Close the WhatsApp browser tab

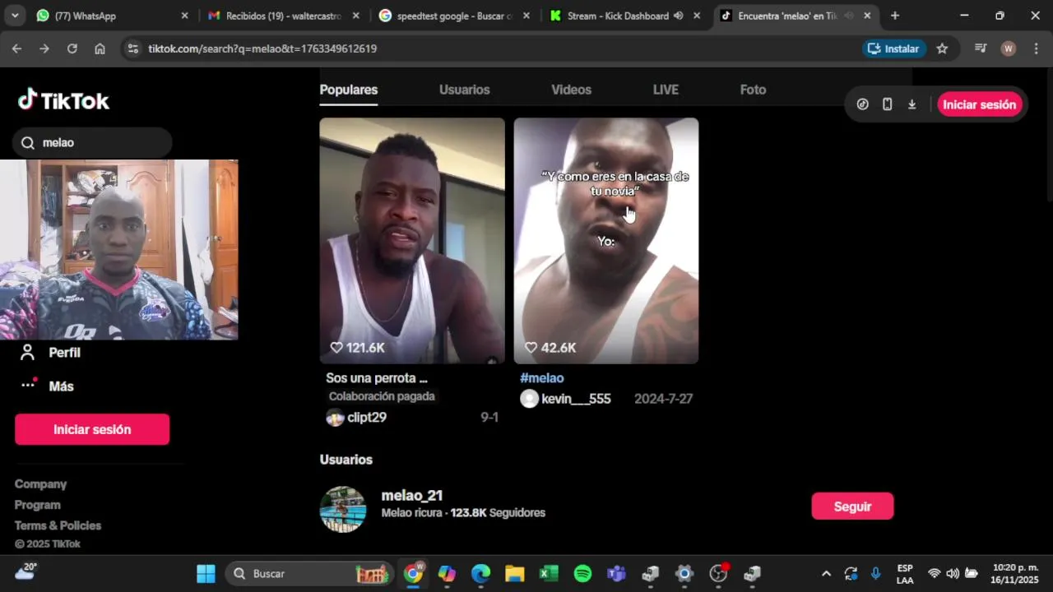pos(184,16)
